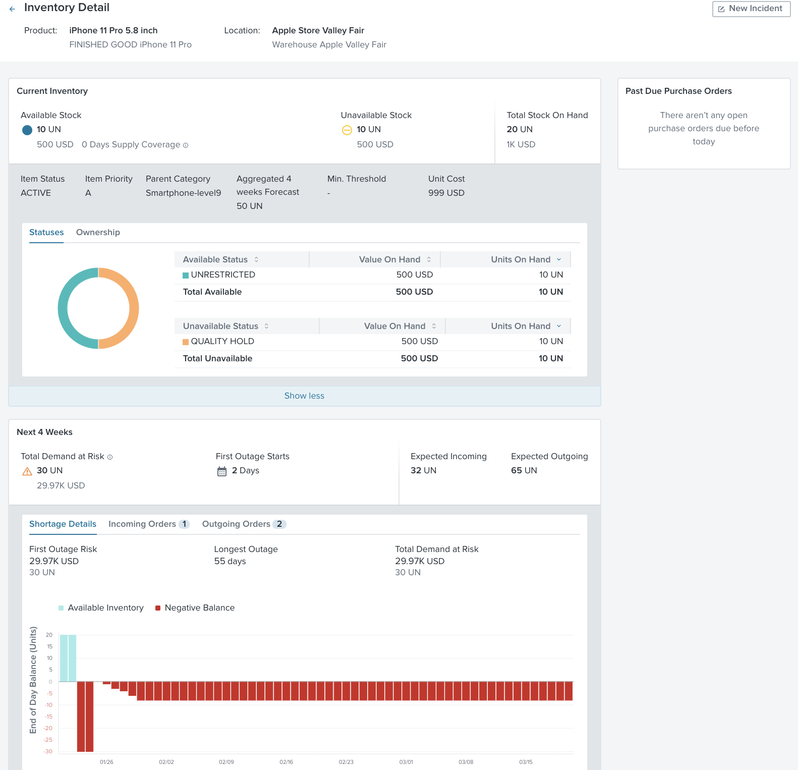Collapse details with Show less
The width and height of the screenshot is (798, 770).
(304, 396)
